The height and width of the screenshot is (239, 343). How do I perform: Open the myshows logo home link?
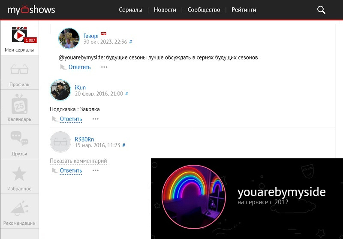pos(31,9)
